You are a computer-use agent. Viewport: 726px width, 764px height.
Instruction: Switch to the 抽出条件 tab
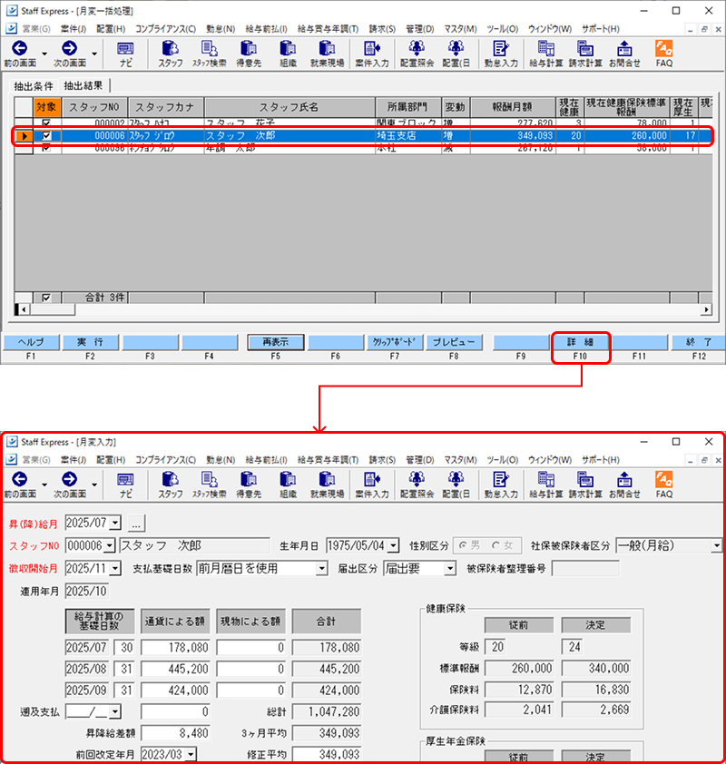(x=34, y=86)
